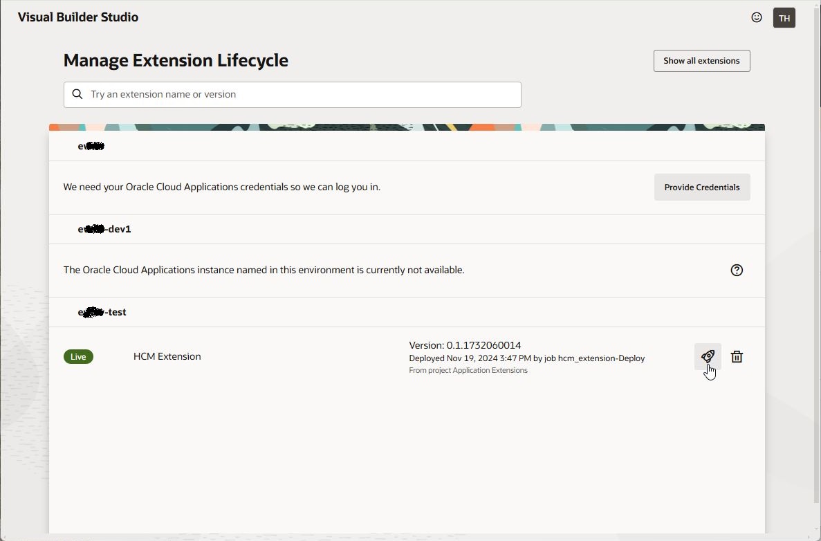Screen dimensions: 821x541
Task: Delete HCM Extension using the trash icon
Action: coord(737,357)
